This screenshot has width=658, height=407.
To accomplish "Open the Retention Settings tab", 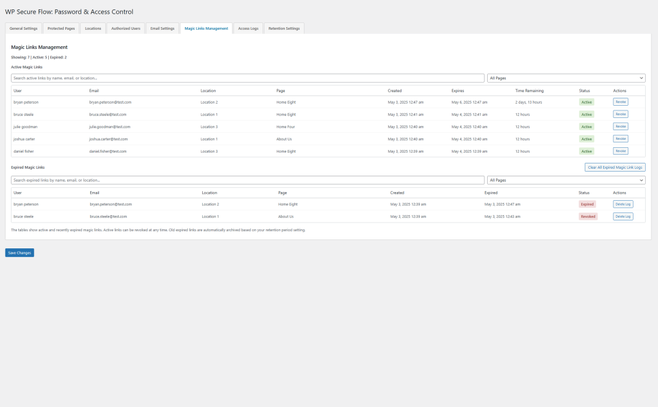I will pos(284,28).
